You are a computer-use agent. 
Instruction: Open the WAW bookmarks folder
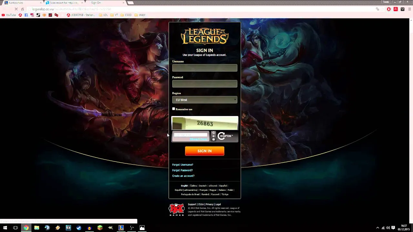click(x=140, y=15)
